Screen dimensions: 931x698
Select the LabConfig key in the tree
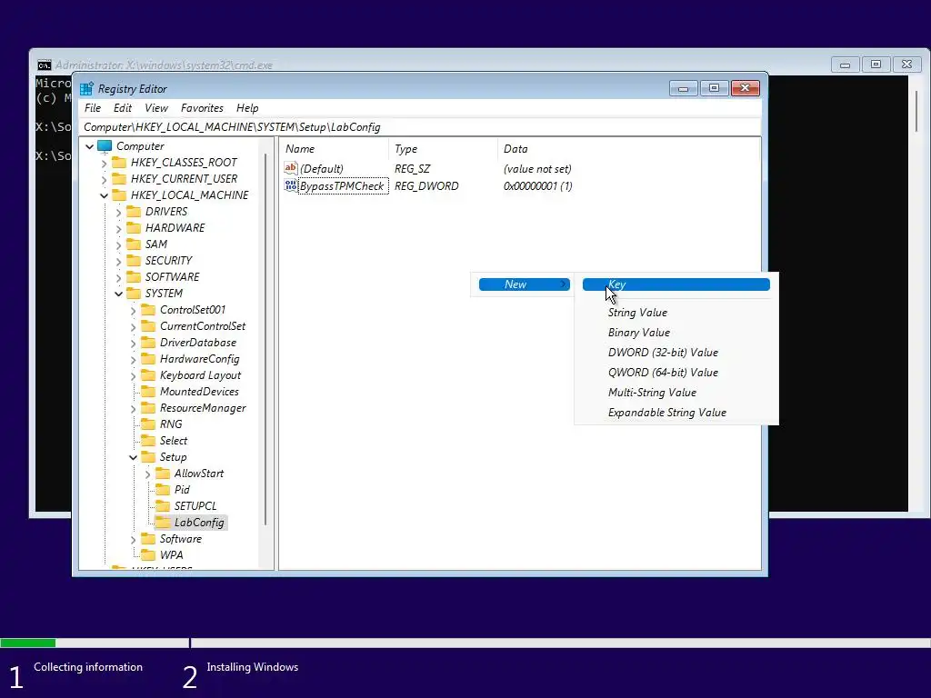click(x=199, y=523)
